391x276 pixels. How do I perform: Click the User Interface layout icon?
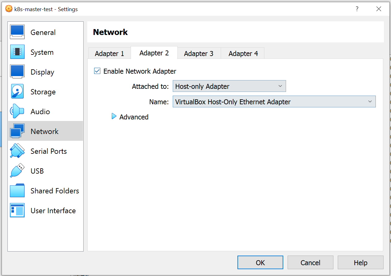tap(17, 210)
